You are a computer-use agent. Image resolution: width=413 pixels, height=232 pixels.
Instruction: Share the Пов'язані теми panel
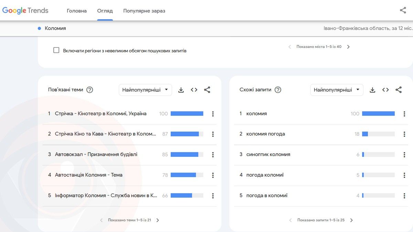point(207,89)
